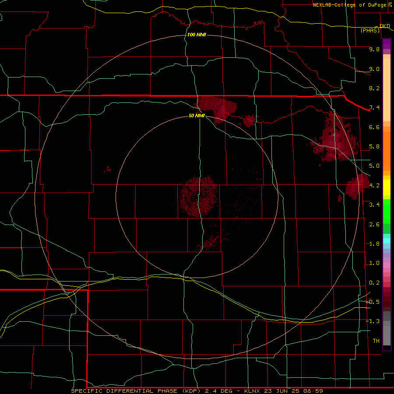The width and height of the screenshot is (394, 394).
Task: Pick the cyan swatch above 1.8
Action: [x=387, y=241]
